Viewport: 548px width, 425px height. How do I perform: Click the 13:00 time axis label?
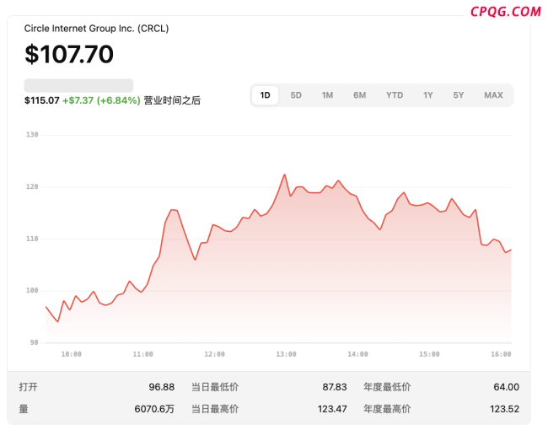[287, 354]
